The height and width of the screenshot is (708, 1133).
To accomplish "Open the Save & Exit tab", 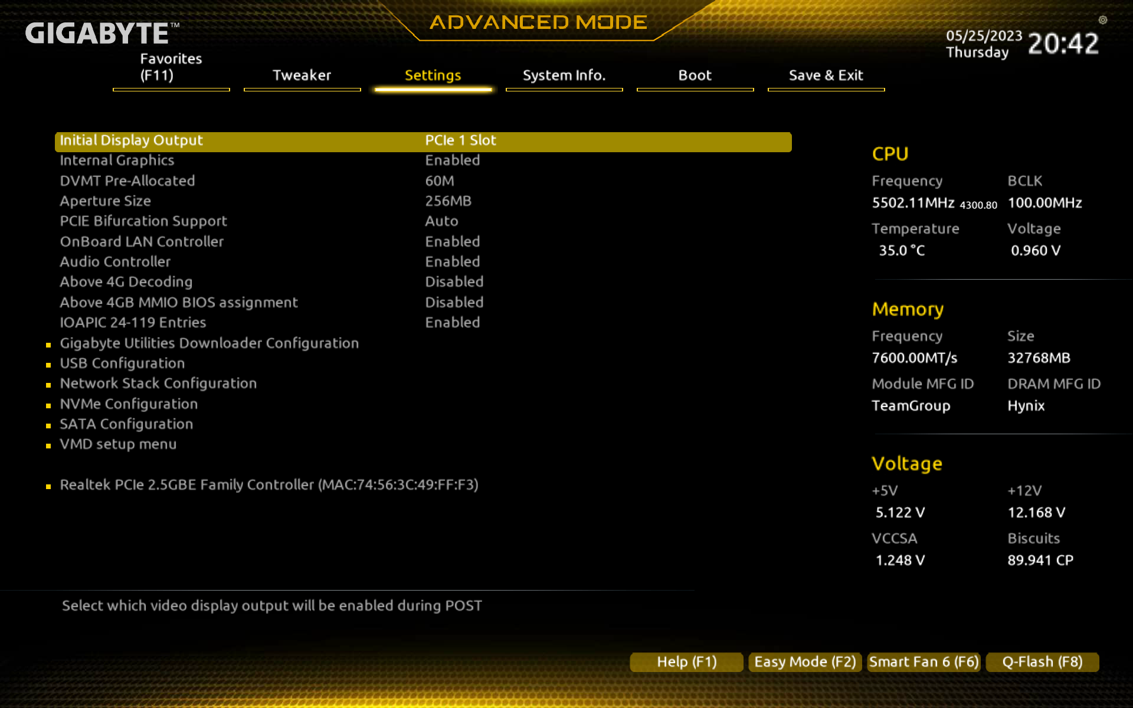I will [x=826, y=76].
